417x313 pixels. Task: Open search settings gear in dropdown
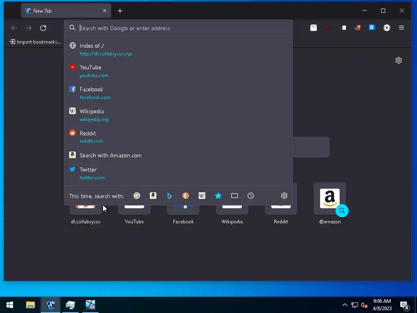(x=284, y=196)
